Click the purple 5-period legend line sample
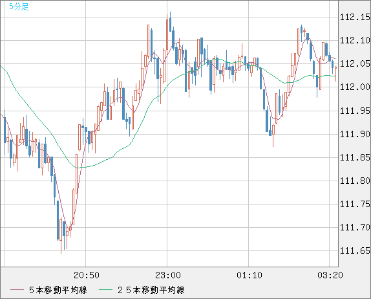The width and height of the screenshot is (371, 299). 17,290
